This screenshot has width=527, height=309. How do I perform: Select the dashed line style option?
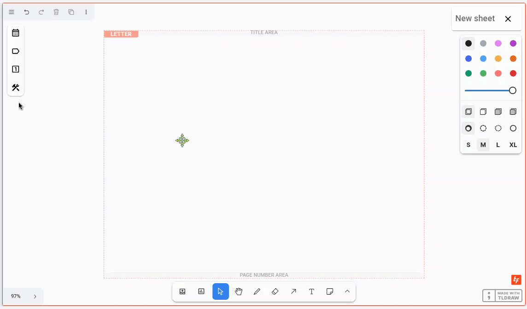coord(483,128)
